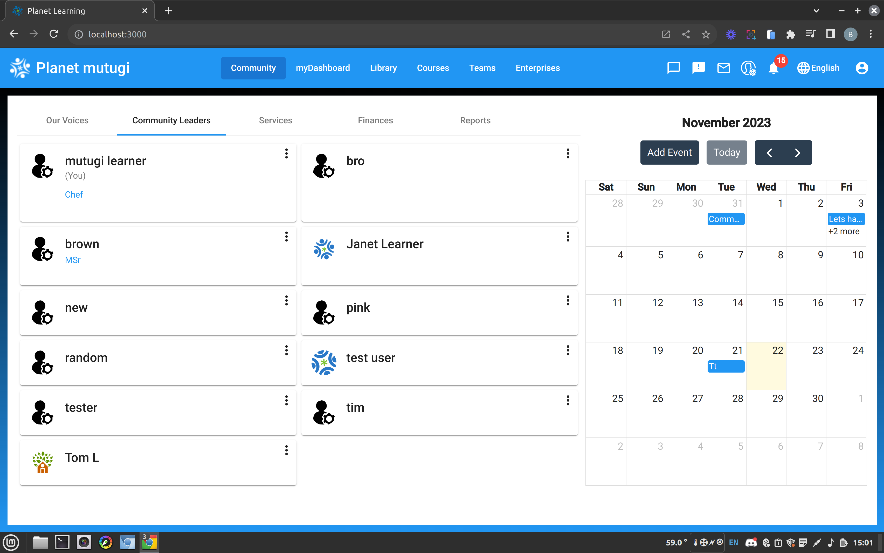Click the Add Event button

click(669, 152)
